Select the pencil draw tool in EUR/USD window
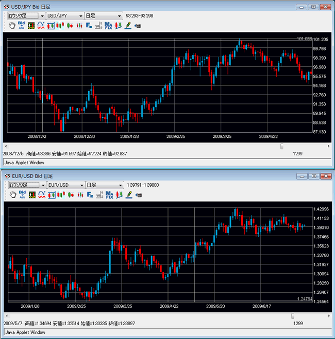The width and height of the screenshot is (335, 339). click(129, 195)
